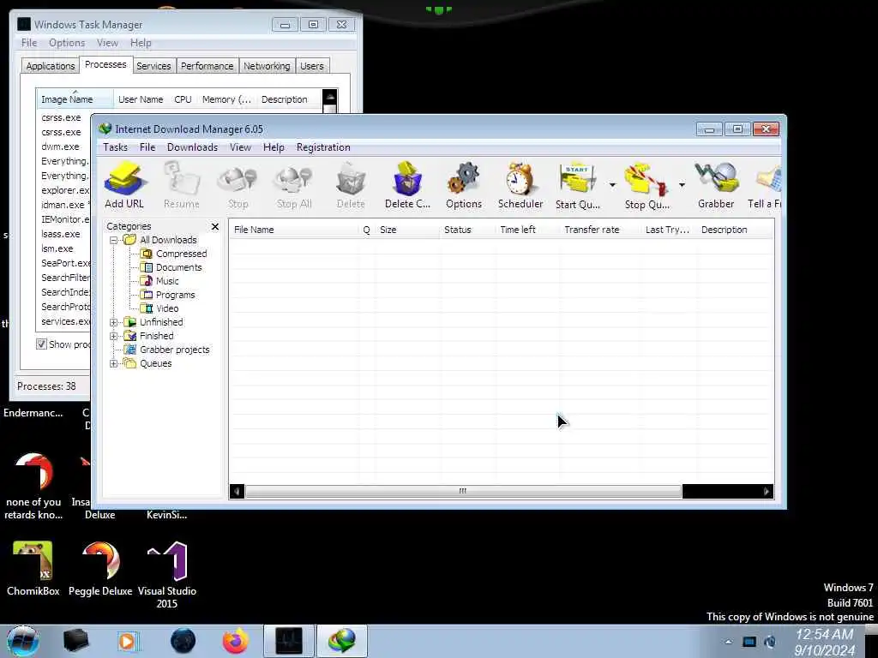The height and width of the screenshot is (658, 878).
Task: Click the media player taskbar icon
Action: point(127,641)
